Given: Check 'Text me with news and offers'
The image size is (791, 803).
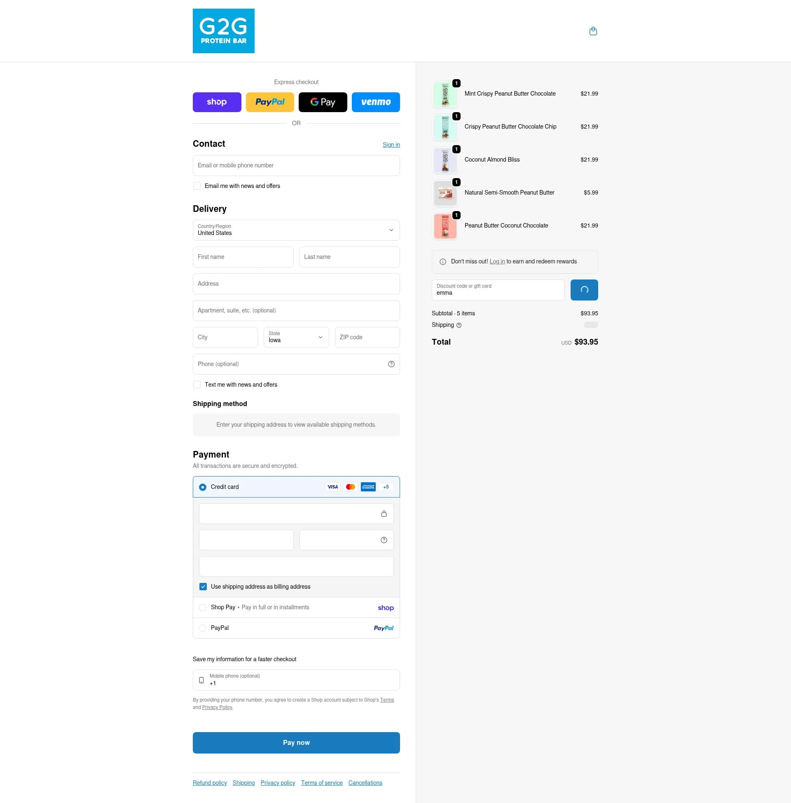Looking at the screenshot, I should pyautogui.click(x=197, y=385).
